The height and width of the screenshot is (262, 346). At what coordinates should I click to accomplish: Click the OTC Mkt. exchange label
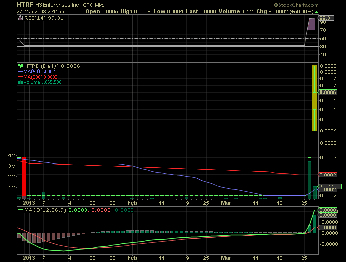click(x=93, y=5)
